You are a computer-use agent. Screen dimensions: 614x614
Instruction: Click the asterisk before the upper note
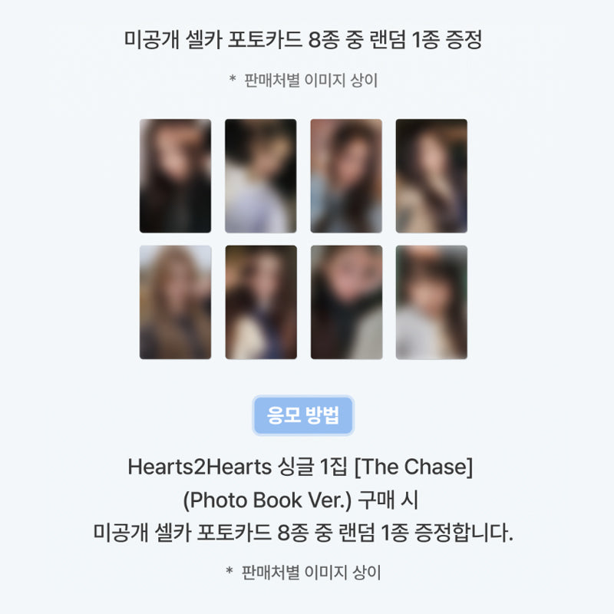[x=233, y=79]
